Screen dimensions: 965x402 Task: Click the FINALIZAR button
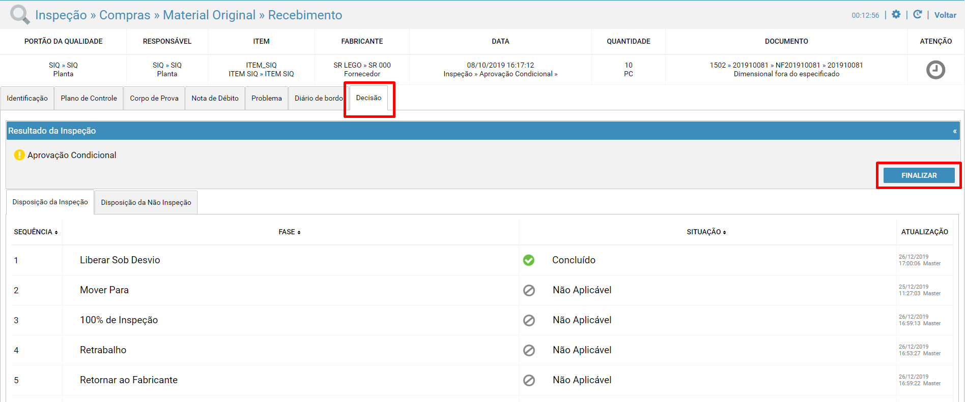point(919,175)
